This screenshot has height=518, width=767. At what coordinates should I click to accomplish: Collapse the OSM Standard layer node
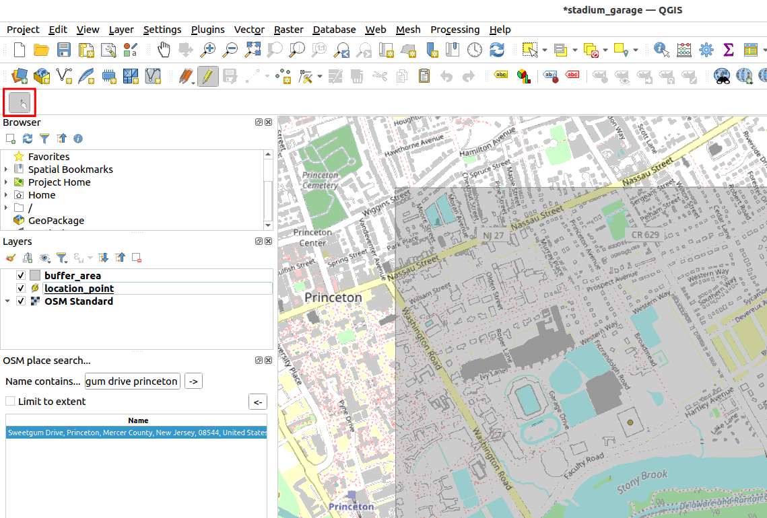(x=7, y=301)
